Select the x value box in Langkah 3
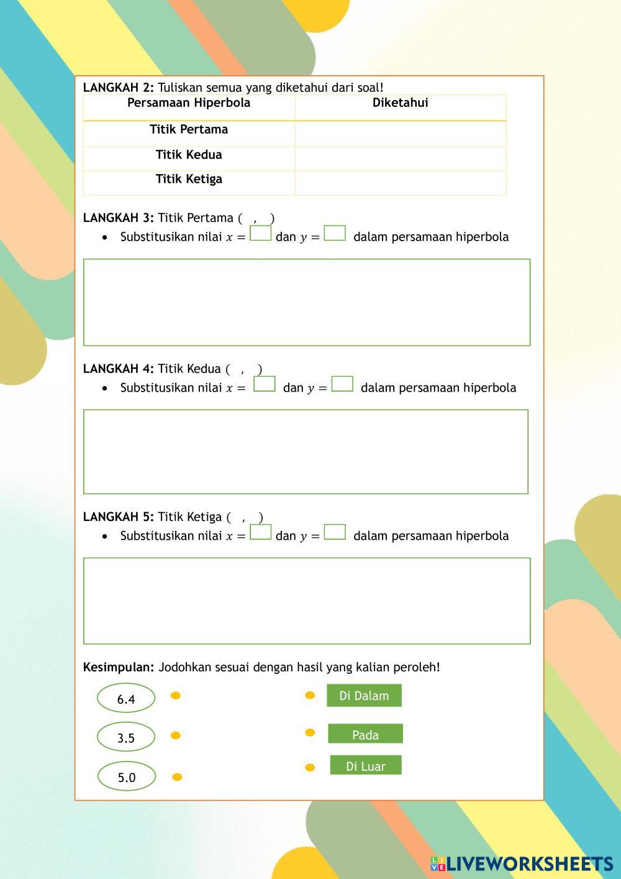Viewport: 621px width, 879px height. coord(260,233)
